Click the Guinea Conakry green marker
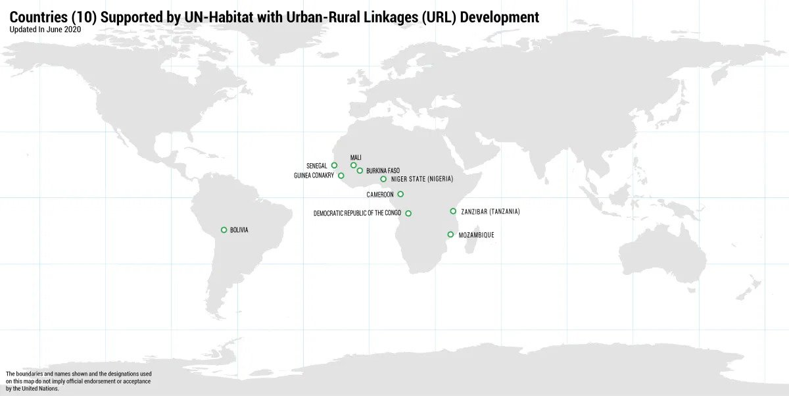 pyautogui.click(x=341, y=176)
